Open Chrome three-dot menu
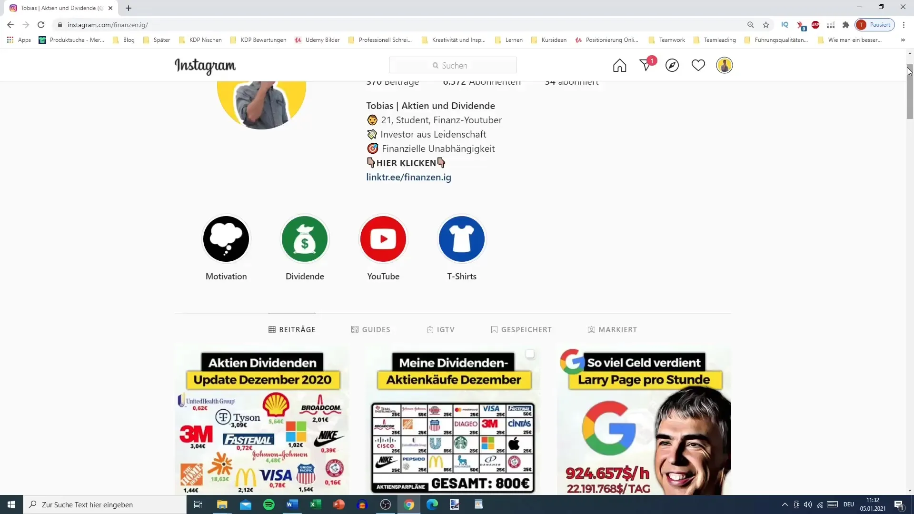Viewport: 914px width, 514px height. pyautogui.click(x=904, y=25)
